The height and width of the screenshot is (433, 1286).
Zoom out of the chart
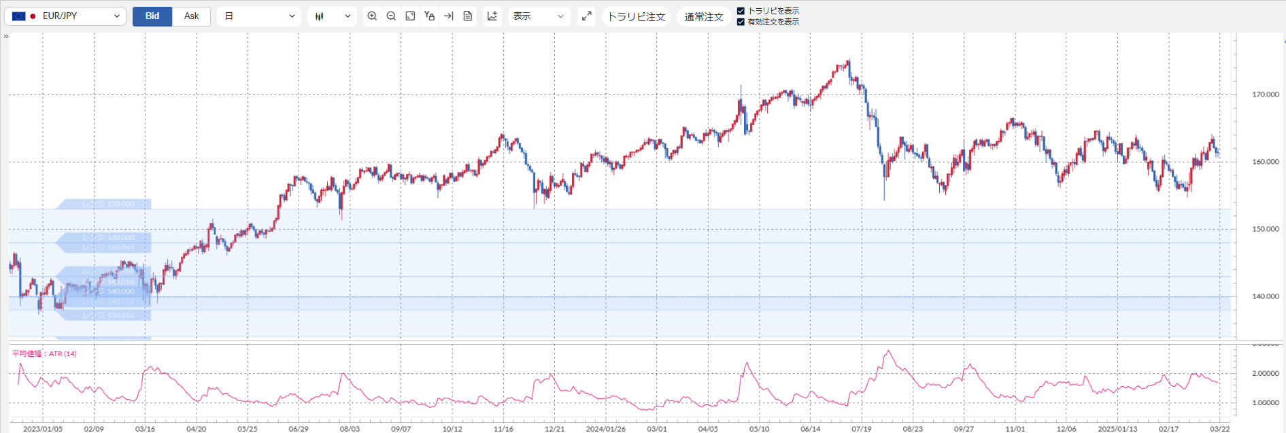coord(391,16)
